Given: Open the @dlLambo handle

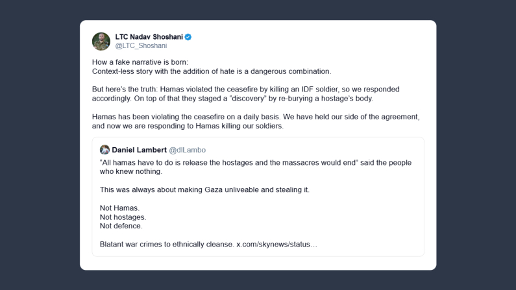Looking at the screenshot, I should click(187, 150).
